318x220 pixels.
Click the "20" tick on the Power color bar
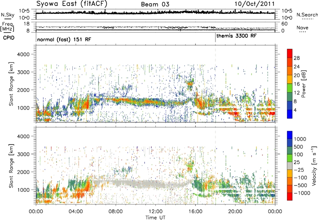click(x=297, y=75)
